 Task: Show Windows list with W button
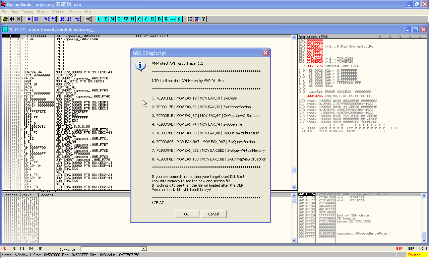pos(126,19)
